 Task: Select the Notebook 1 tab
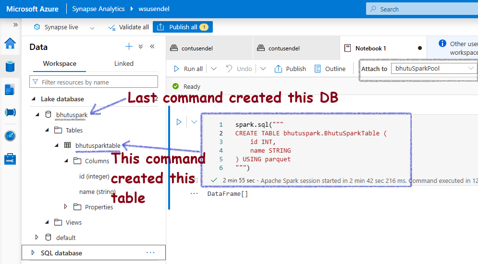(383, 48)
